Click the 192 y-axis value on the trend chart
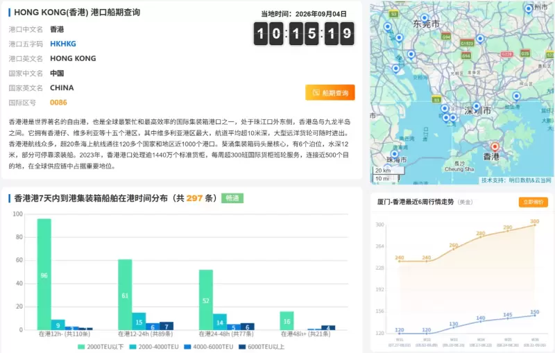Image resolution: width=555 pixels, height=353 pixels. 379,289
